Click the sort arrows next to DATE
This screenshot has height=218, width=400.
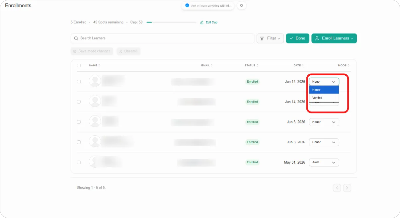pos(303,66)
